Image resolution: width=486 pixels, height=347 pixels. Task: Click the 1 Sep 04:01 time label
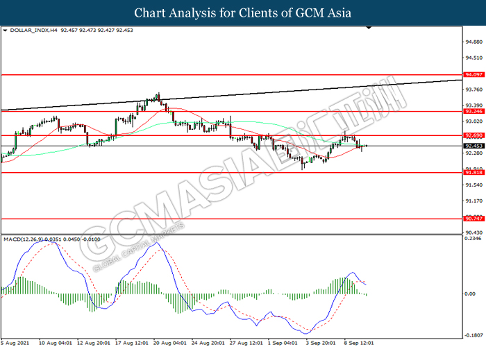[x=283, y=343]
